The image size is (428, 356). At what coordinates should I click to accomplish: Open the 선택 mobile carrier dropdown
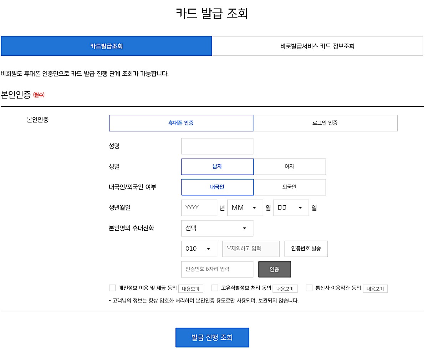[x=217, y=228]
